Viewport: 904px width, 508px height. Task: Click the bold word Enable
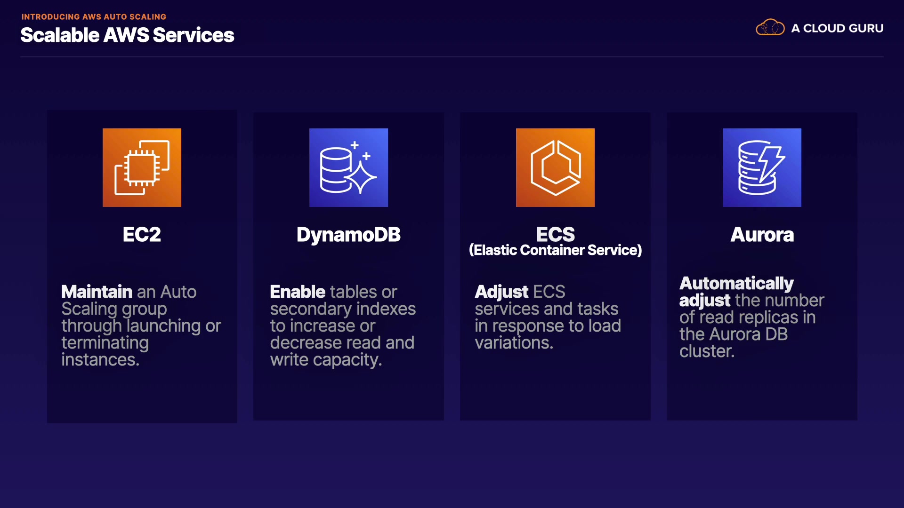[x=297, y=292]
